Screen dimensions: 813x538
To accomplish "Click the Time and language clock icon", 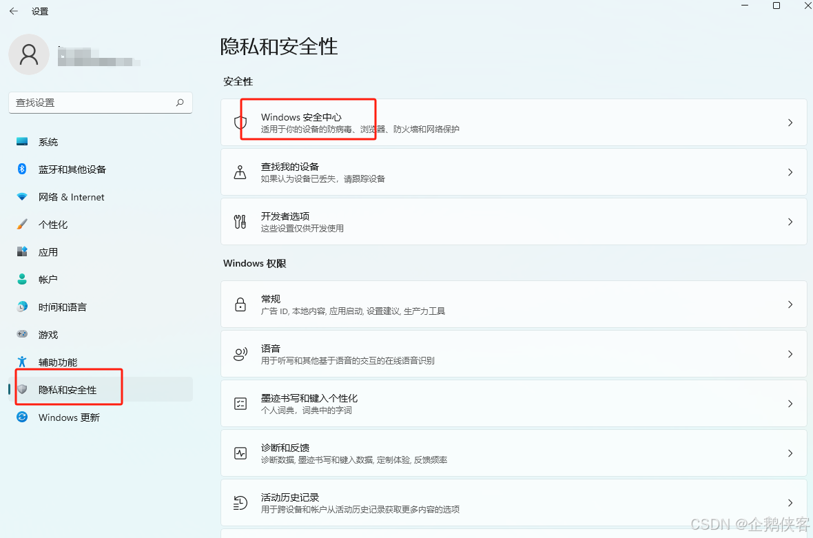I will (22, 307).
